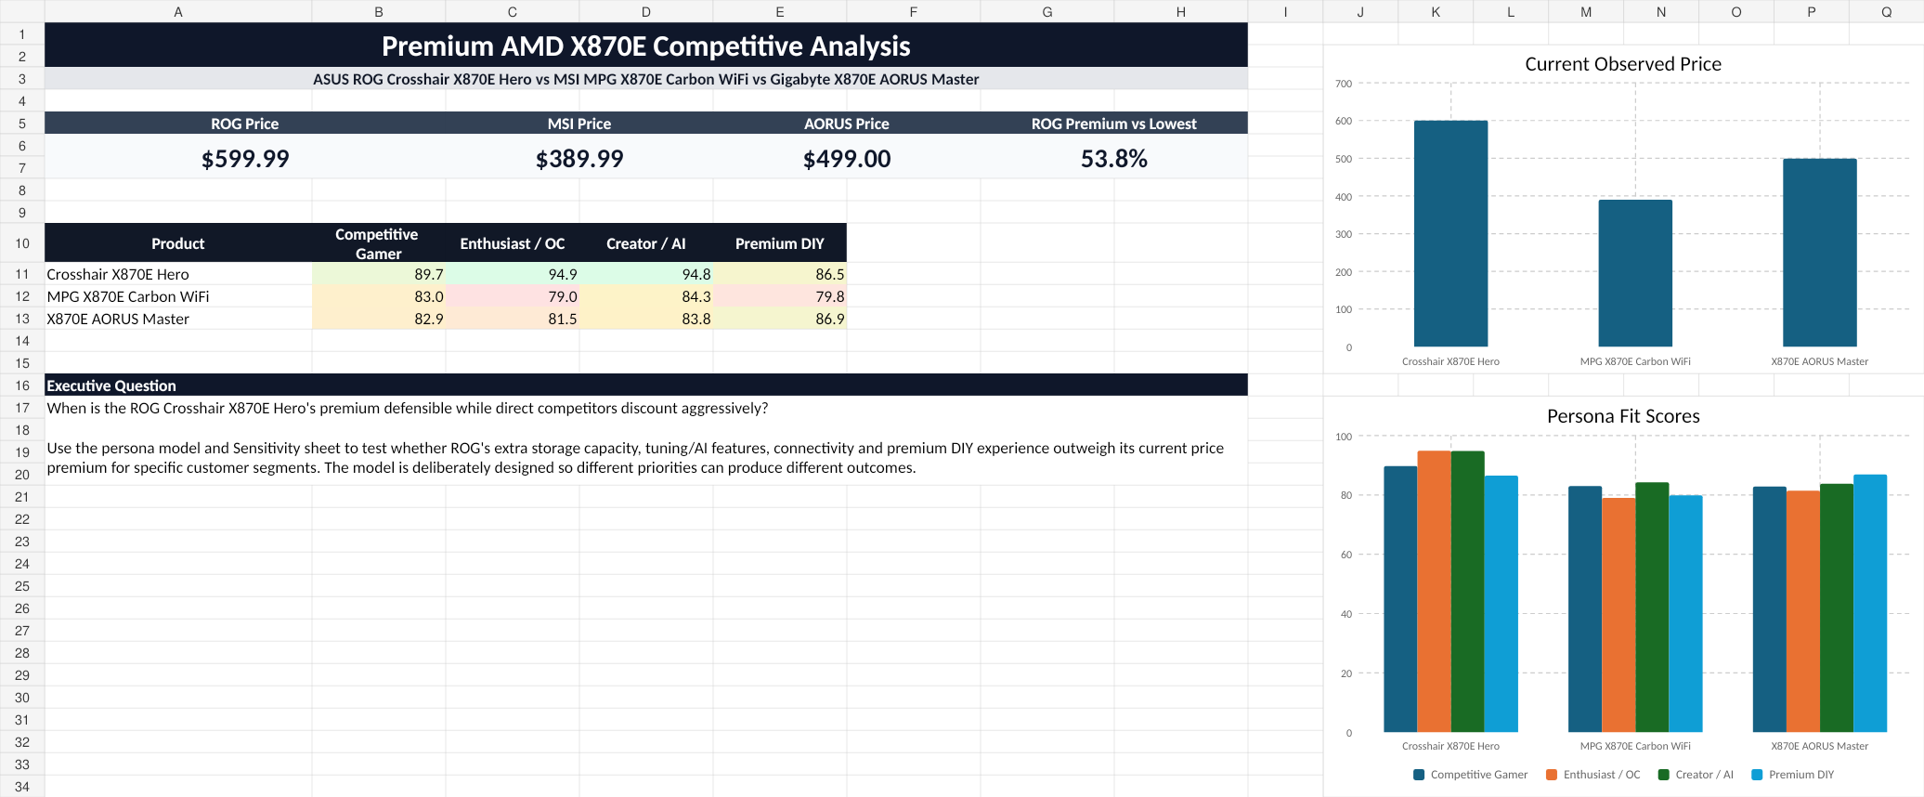The image size is (1924, 797).
Task: Click the 'Product' table header cell
Action: pyautogui.click(x=178, y=243)
